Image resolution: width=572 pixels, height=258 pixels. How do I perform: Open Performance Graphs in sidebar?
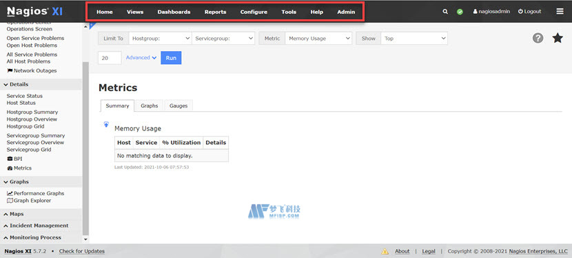(36, 193)
